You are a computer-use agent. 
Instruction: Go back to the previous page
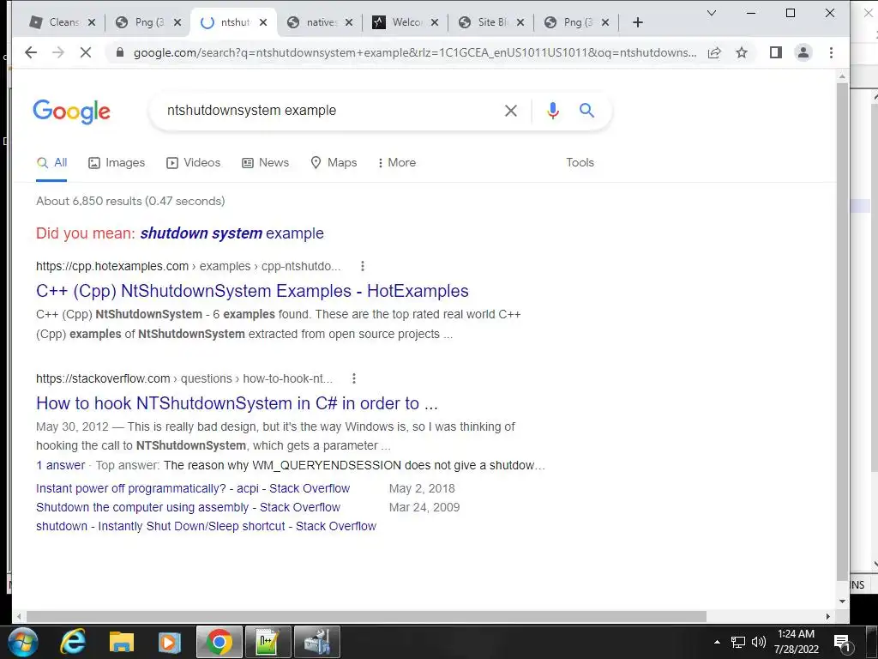click(31, 52)
